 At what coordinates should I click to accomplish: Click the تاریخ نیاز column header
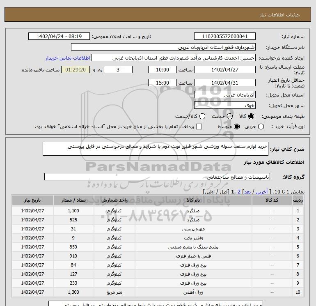[32, 200]
